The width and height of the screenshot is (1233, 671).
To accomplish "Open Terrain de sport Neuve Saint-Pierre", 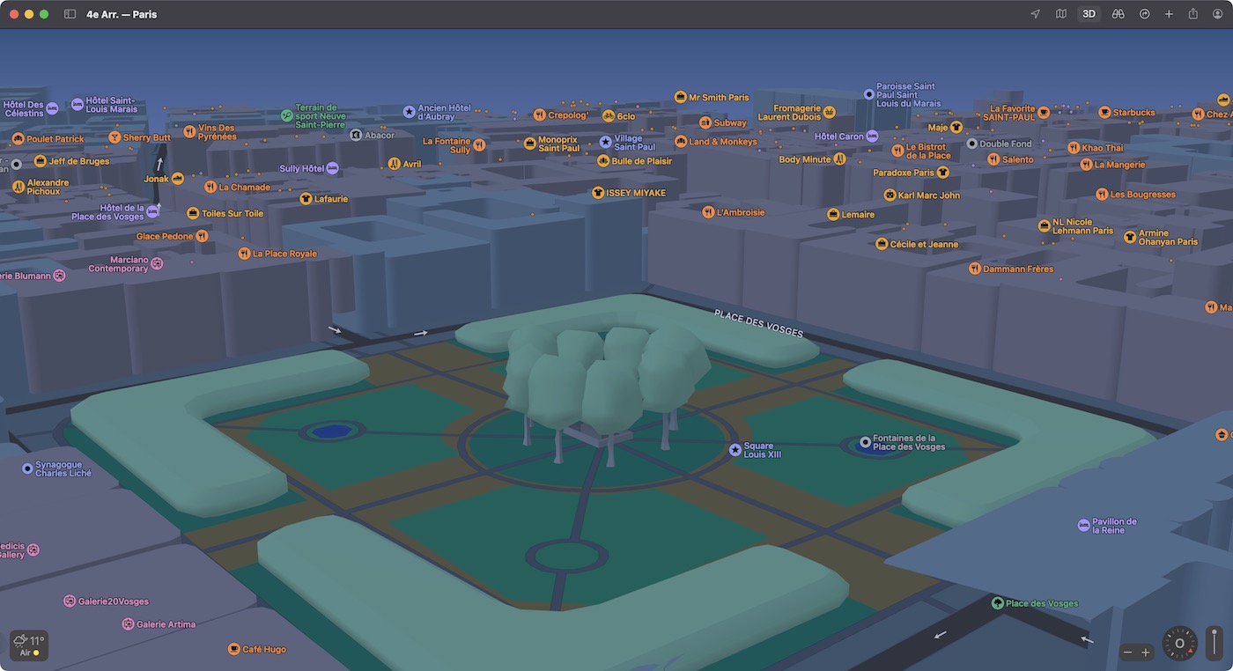I will click(x=286, y=115).
